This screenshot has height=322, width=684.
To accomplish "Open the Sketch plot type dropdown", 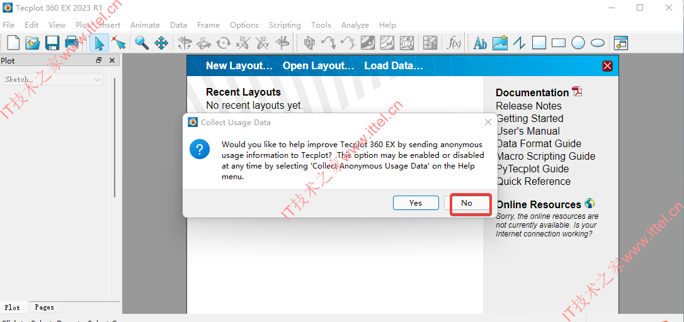I will pyautogui.click(x=53, y=79).
